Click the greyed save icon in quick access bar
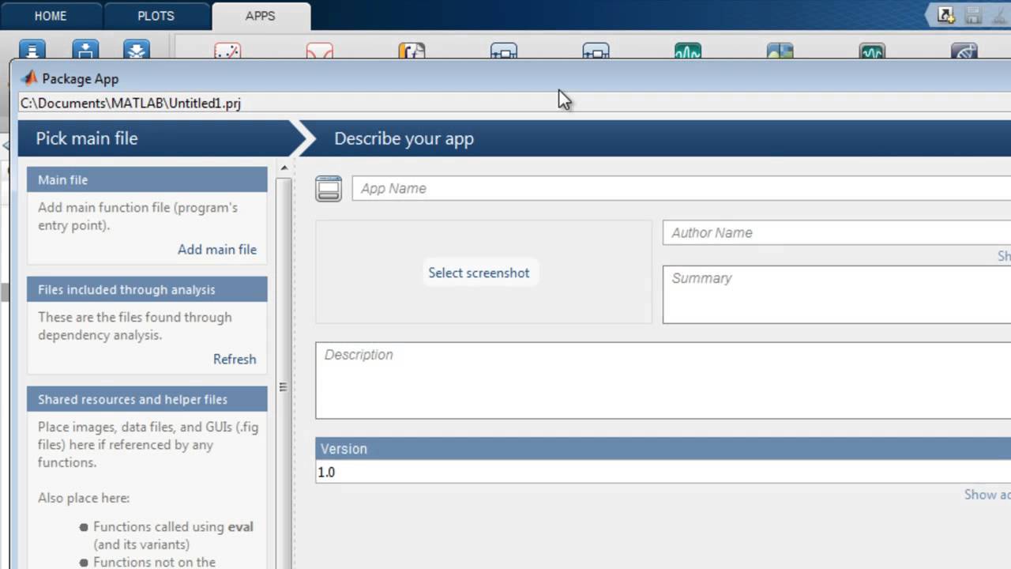 click(973, 14)
